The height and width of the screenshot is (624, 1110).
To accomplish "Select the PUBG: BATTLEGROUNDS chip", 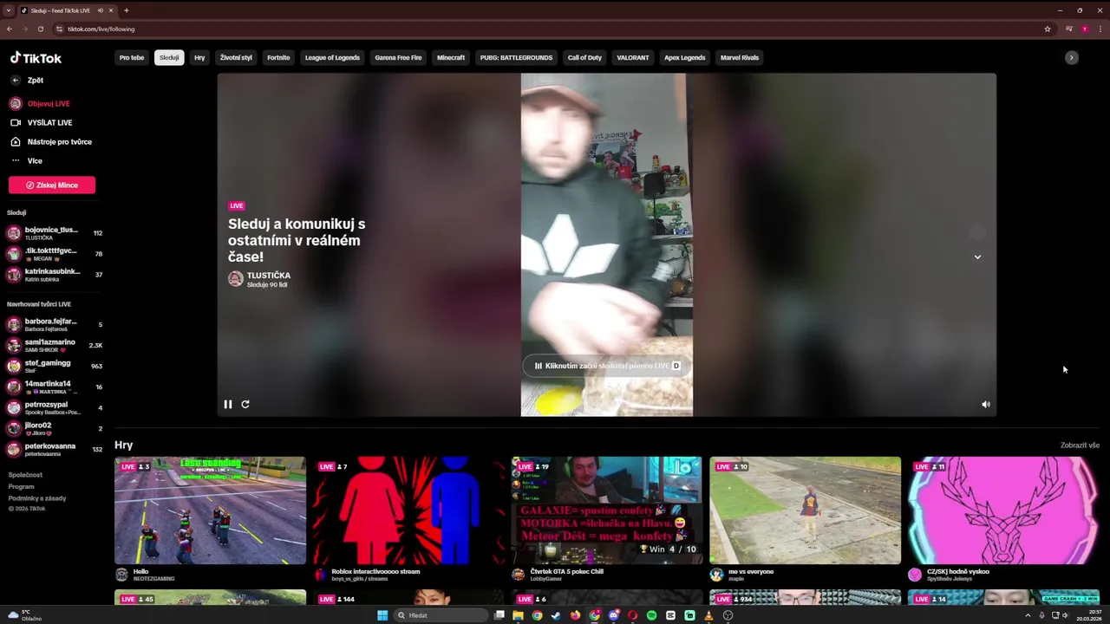I will pyautogui.click(x=516, y=58).
